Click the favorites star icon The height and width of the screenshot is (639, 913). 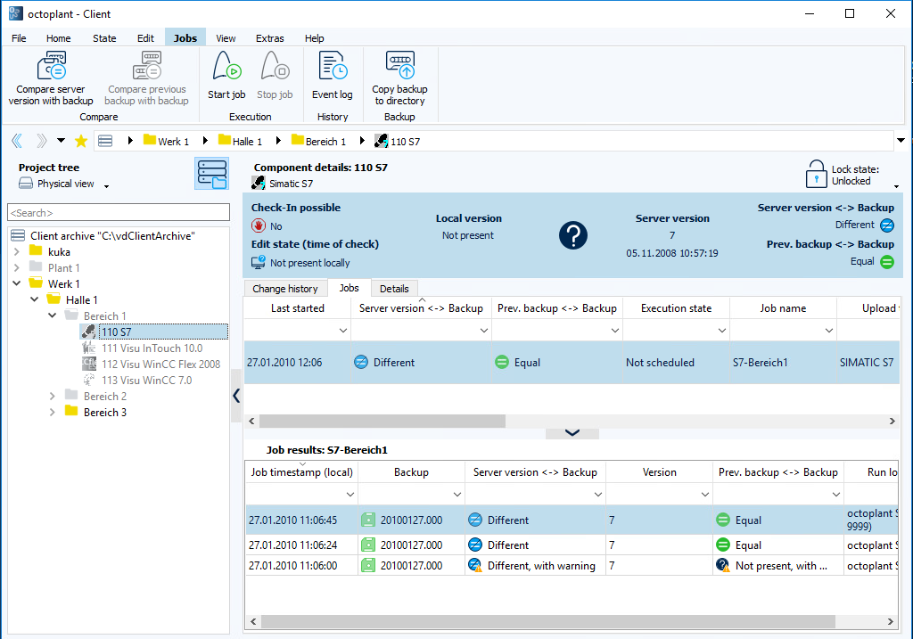pos(81,141)
